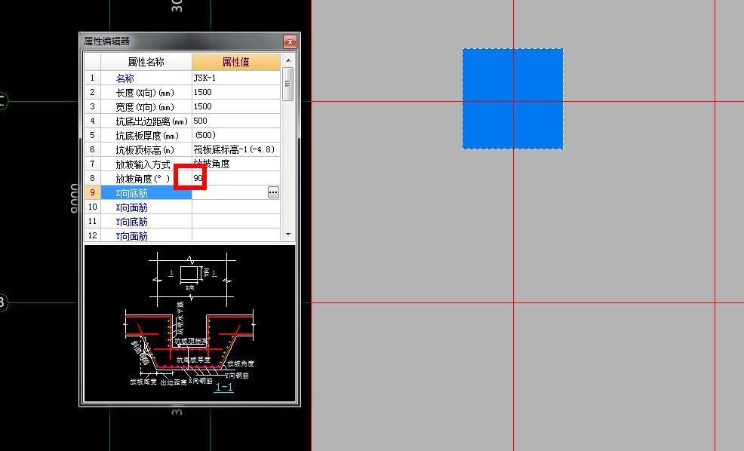The image size is (744, 451).
Task: Click row number 2 in the property table
Action: [x=93, y=92]
